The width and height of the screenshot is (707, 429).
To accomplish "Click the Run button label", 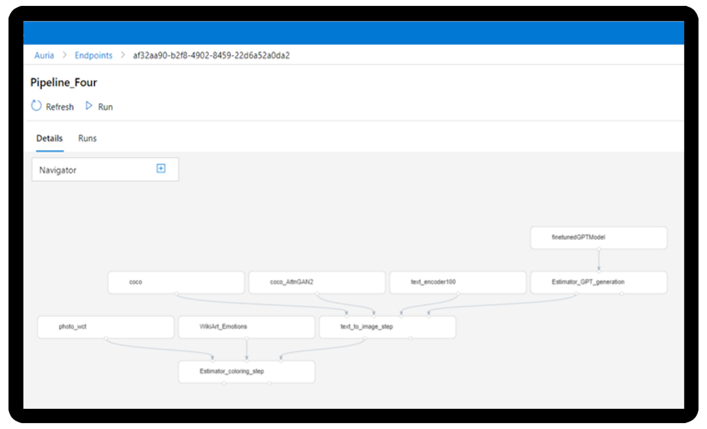I will tap(105, 107).
